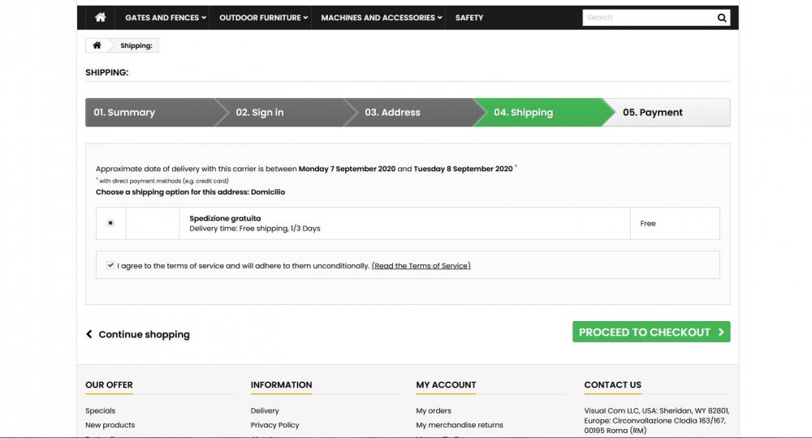
Task: Open the Read the Terms of Service link
Action: [x=421, y=266]
